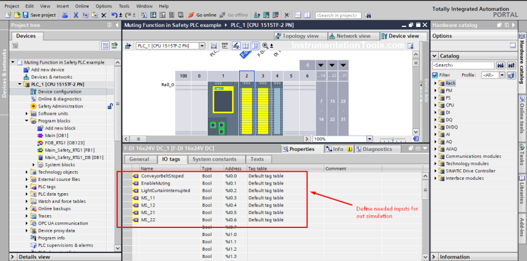
Task: Select Main_Safety_RTG1 [FB1] block
Action: click(70, 150)
